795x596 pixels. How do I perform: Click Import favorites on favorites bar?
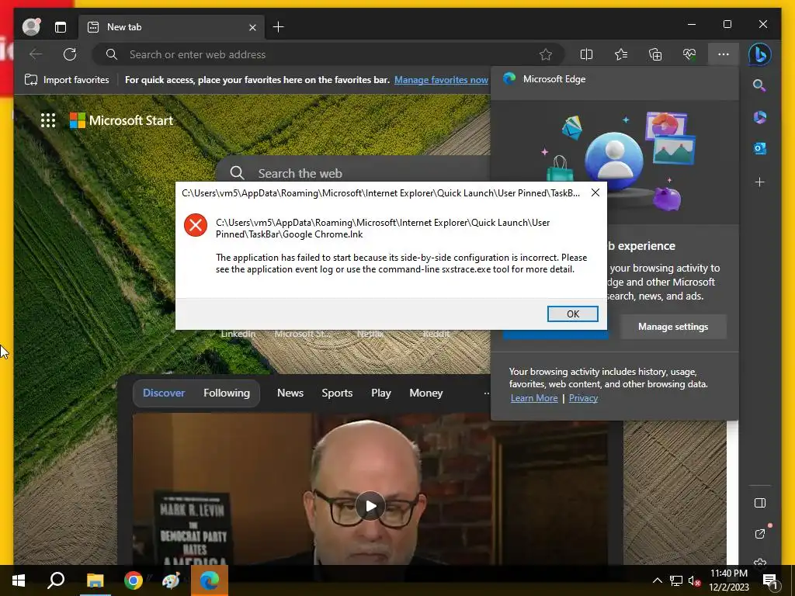point(67,80)
